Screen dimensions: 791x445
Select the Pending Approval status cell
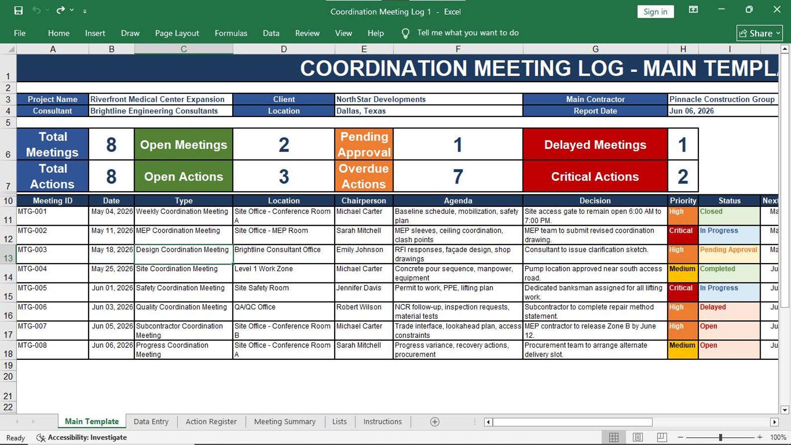click(x=729, y=254)
